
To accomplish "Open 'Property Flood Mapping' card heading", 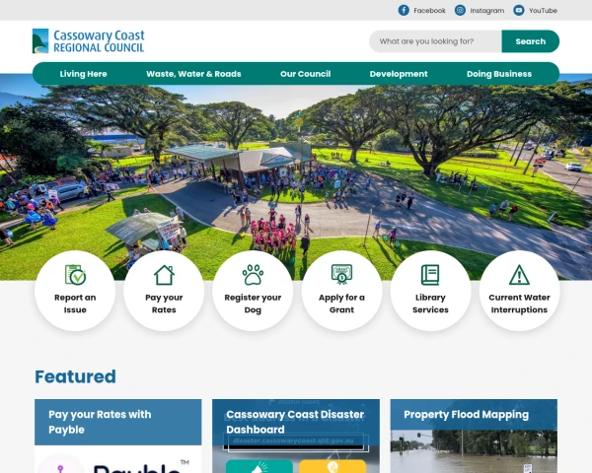I will (466, 415).
